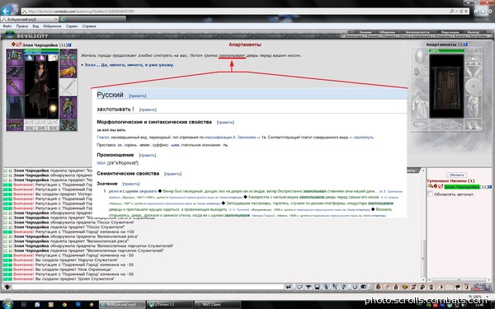495x309 pixels.
Task: Click the horizontal scrollbar under the player list
Action: pyautogui.click(x=458, y=279)
